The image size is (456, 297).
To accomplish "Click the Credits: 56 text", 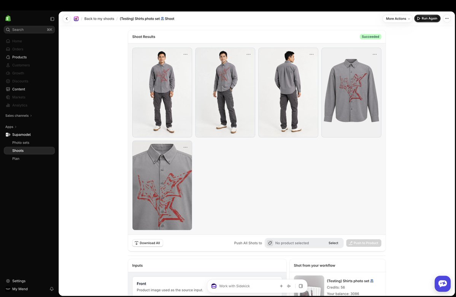I will (335, 287).
